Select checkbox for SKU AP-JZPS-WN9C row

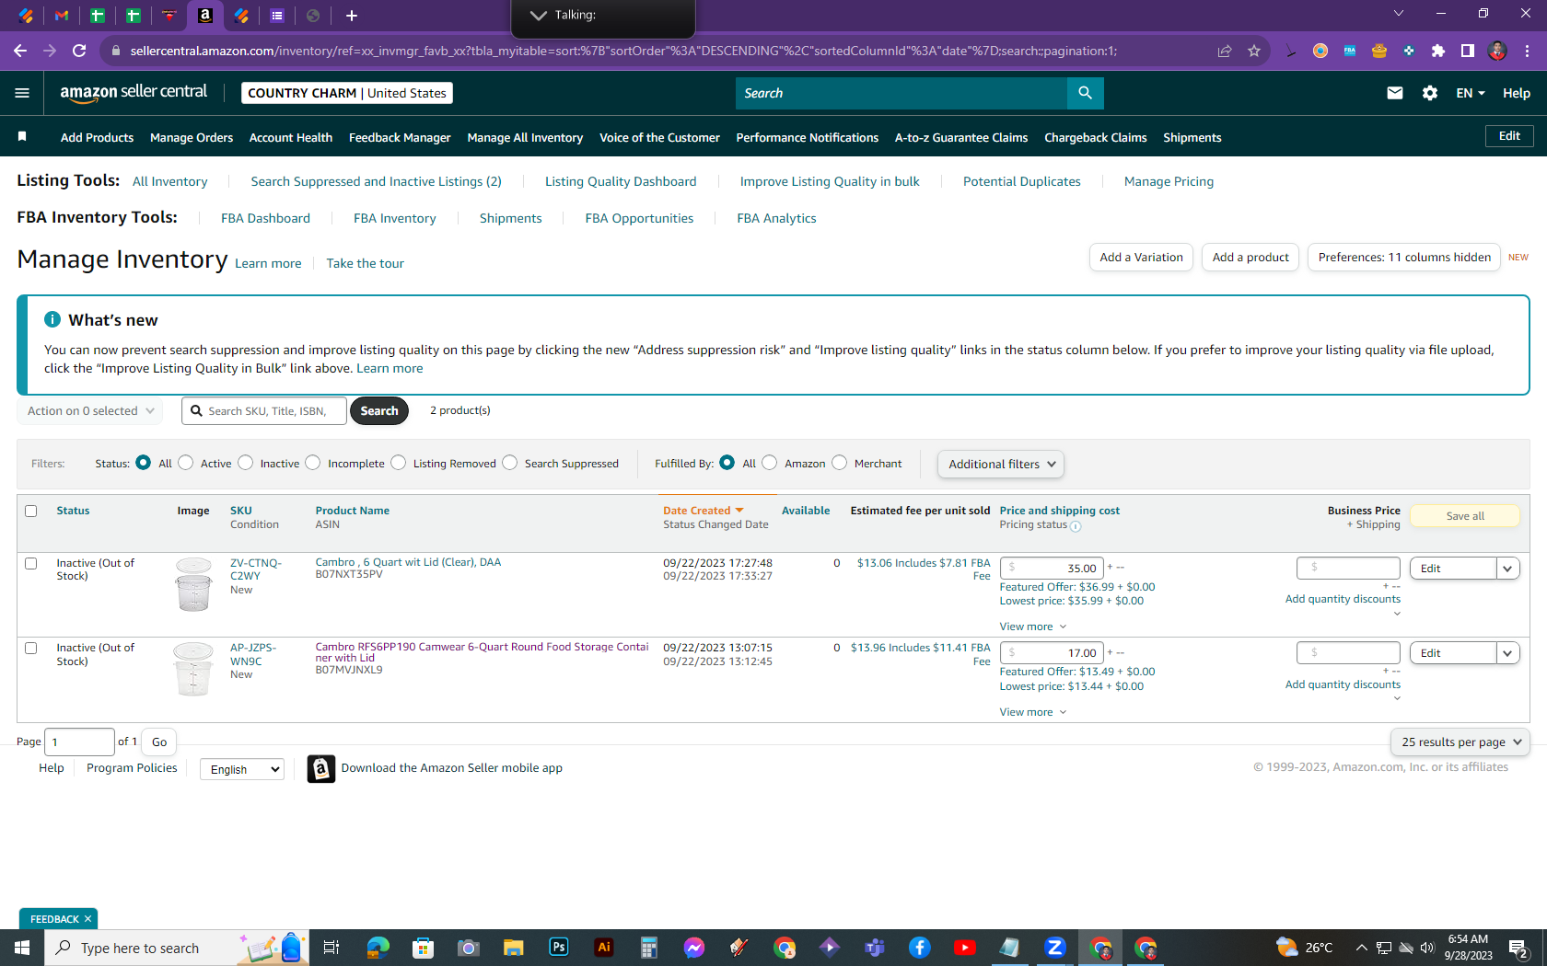31,648
